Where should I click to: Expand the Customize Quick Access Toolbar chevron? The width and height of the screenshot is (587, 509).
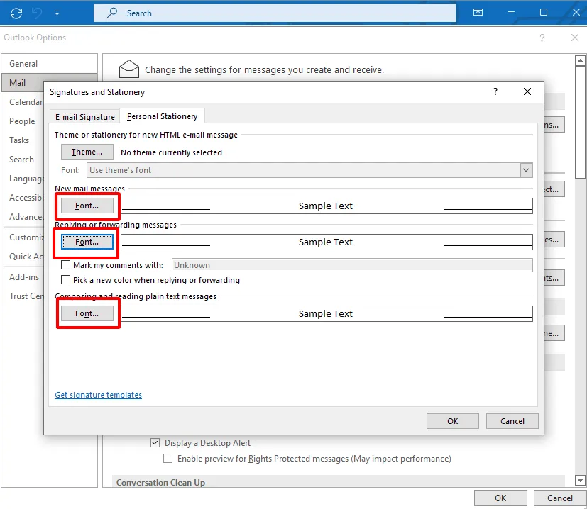[57, 12]
